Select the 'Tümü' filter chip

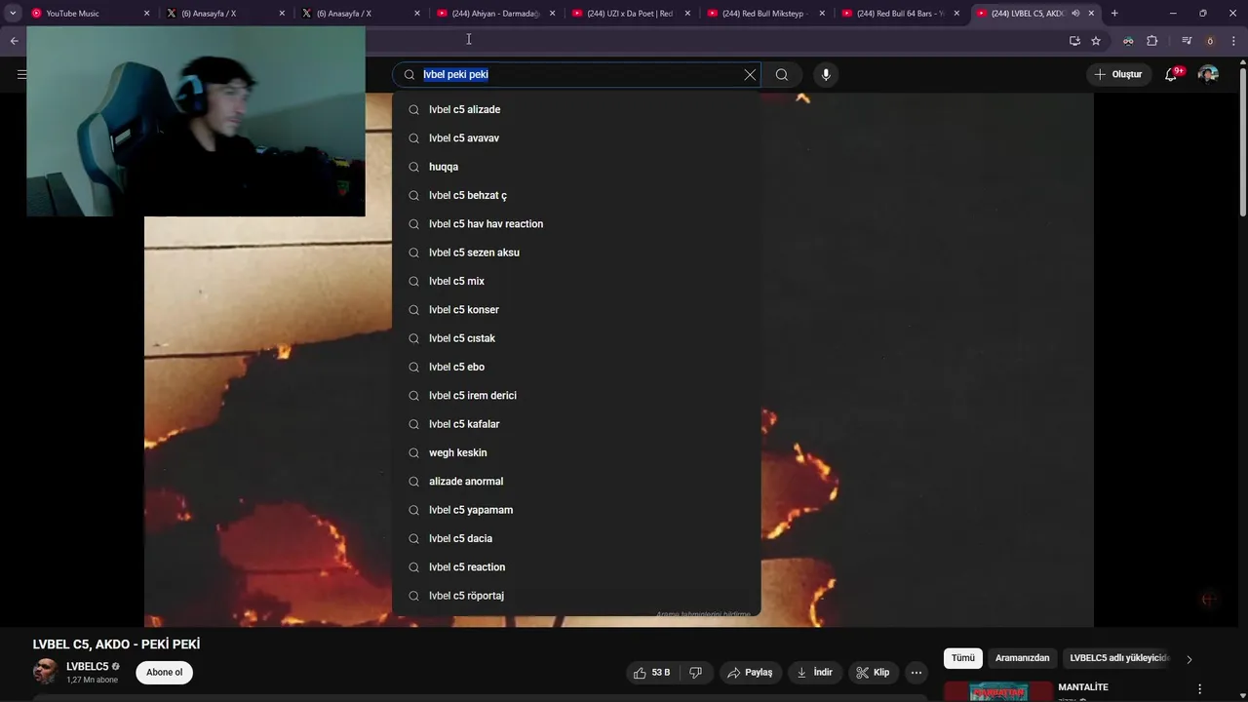point(963,658)
